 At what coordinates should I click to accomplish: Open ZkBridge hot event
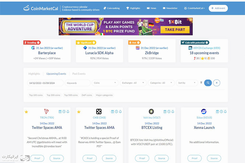(152, 53)
